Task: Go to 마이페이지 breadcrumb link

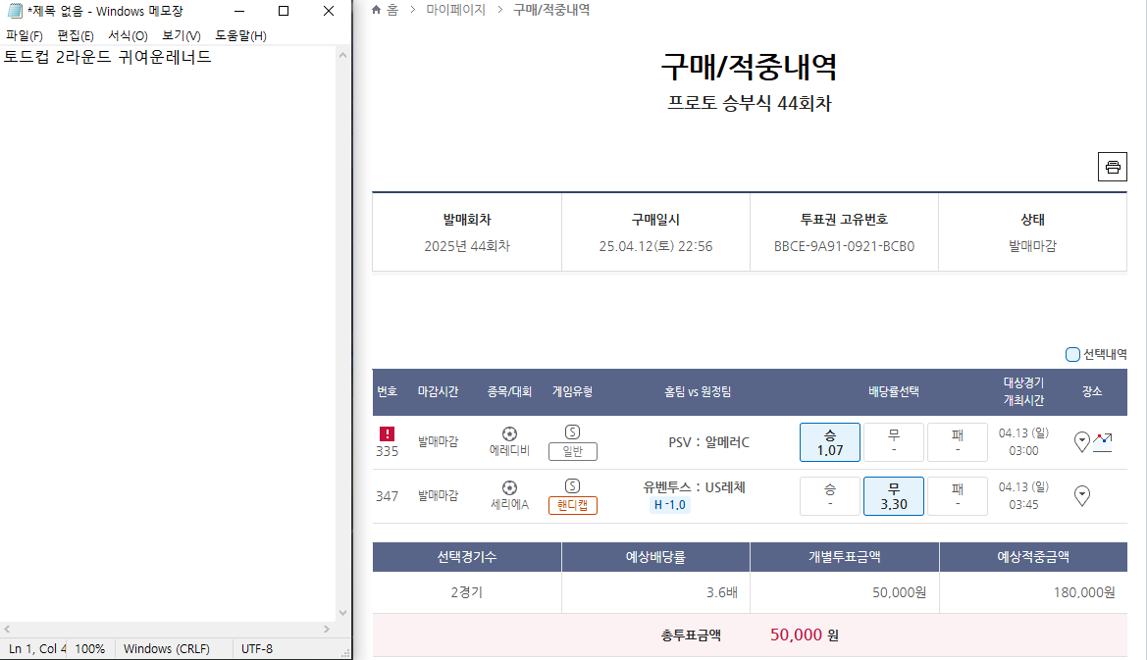Action: pos(455,10)
